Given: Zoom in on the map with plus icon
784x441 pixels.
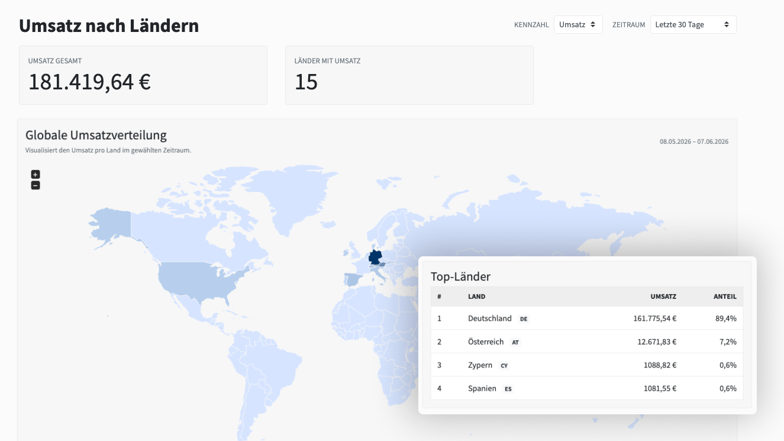Looking at the screenshot, I should [36, 174].
